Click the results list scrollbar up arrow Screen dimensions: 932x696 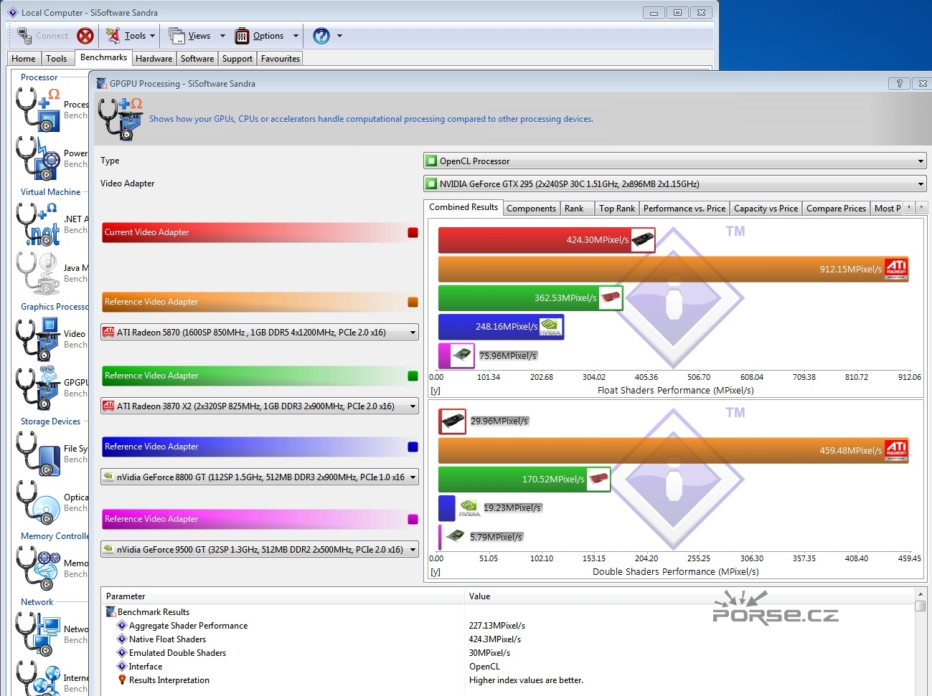point(921,594)
